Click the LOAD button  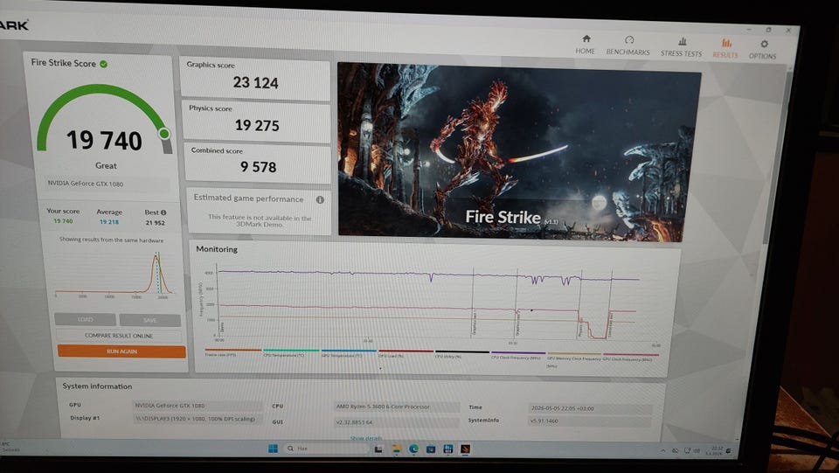pyautogui.click(x=85, y=319)
